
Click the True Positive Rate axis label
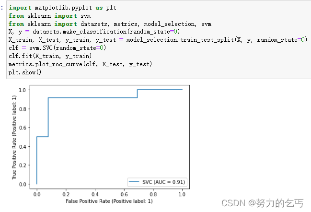[14, 137]
